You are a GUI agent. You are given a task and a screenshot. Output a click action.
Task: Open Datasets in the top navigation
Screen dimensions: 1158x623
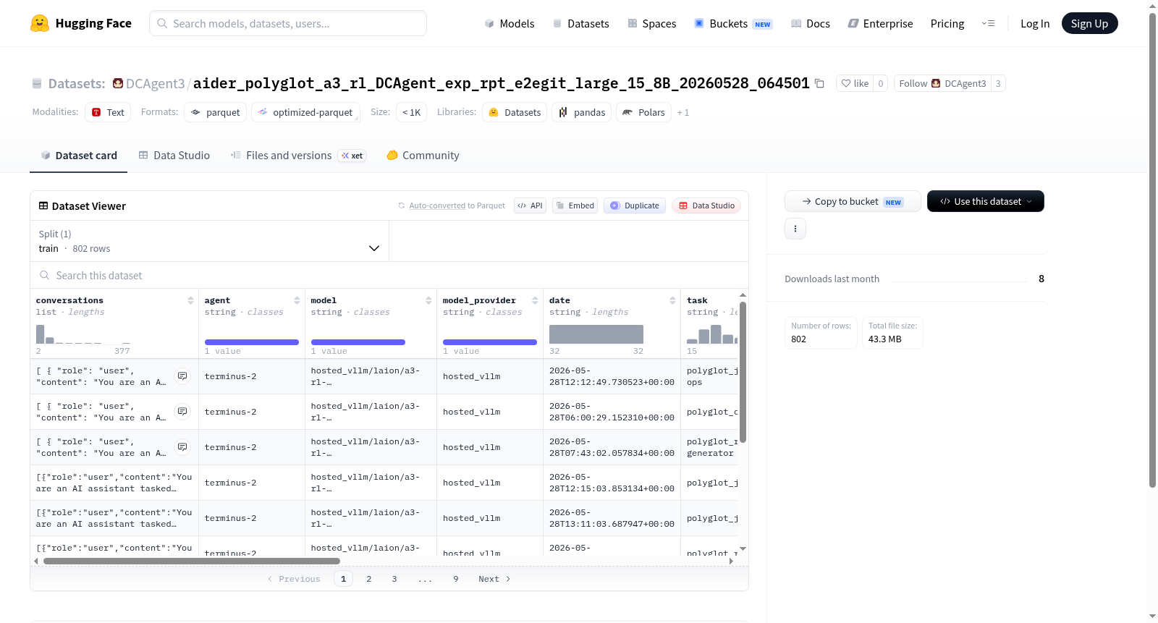click(580, 23)
